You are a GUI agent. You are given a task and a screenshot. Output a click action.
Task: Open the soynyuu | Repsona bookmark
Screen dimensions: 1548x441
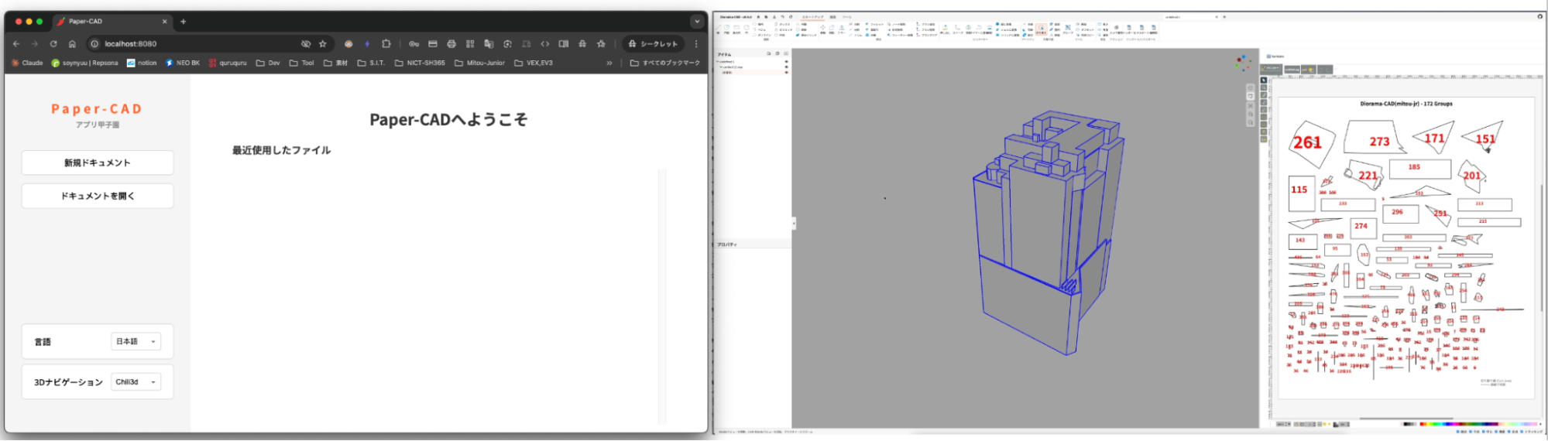(x=84, y=63)
